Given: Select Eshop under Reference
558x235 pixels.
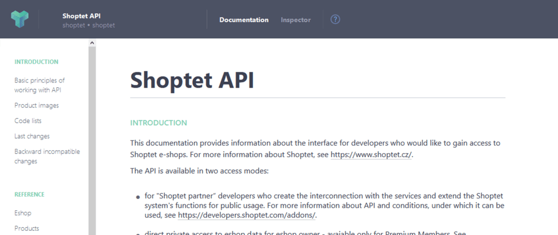Looking at the screenshot, I should coord(23,213).
